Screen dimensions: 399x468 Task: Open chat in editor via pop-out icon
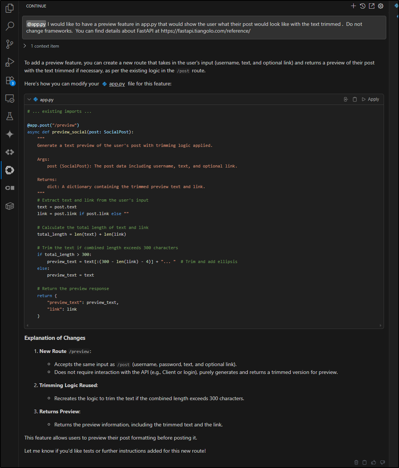(371, 6)
